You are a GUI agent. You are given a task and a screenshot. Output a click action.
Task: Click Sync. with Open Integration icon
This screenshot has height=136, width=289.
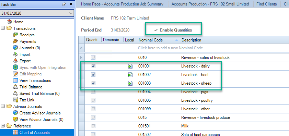(x=15, y=67)
